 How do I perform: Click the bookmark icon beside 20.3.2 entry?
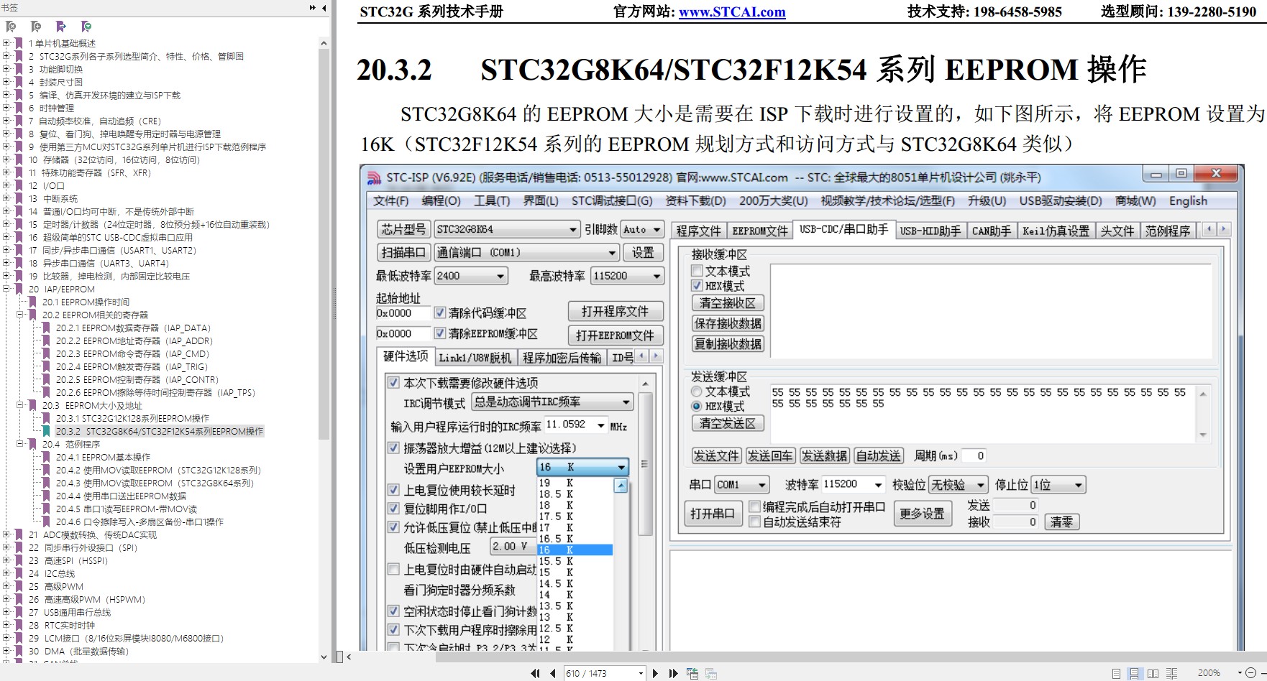[x=46, y=431]
